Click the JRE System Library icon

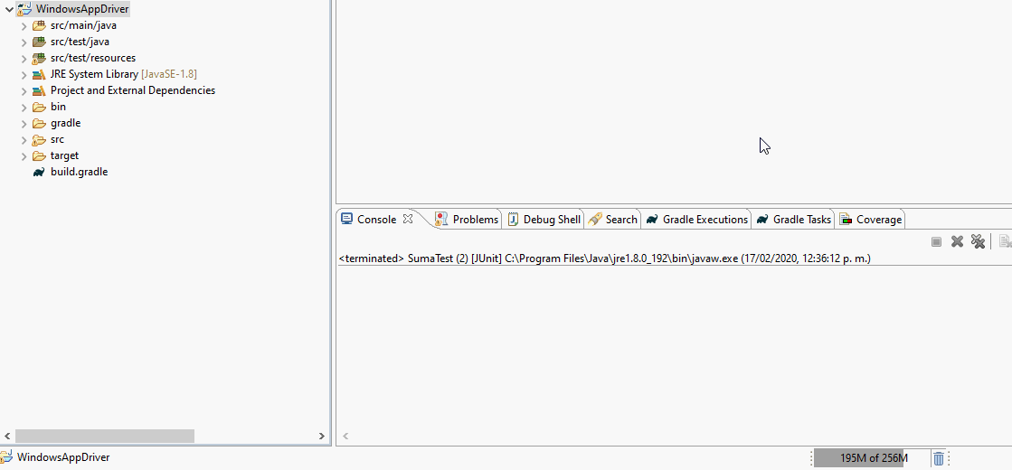[x=39, y=74]
